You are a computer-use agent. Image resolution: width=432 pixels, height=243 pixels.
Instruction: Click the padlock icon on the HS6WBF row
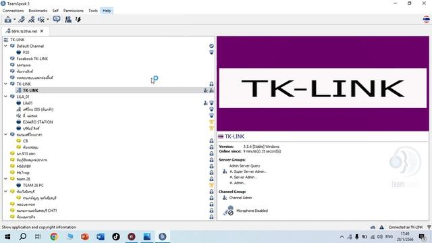pos(211,166)
